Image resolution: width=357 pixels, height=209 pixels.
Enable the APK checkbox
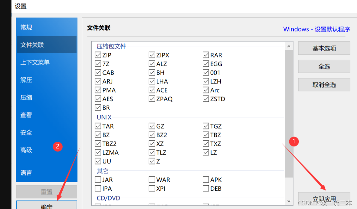click(x=206, y=180)
